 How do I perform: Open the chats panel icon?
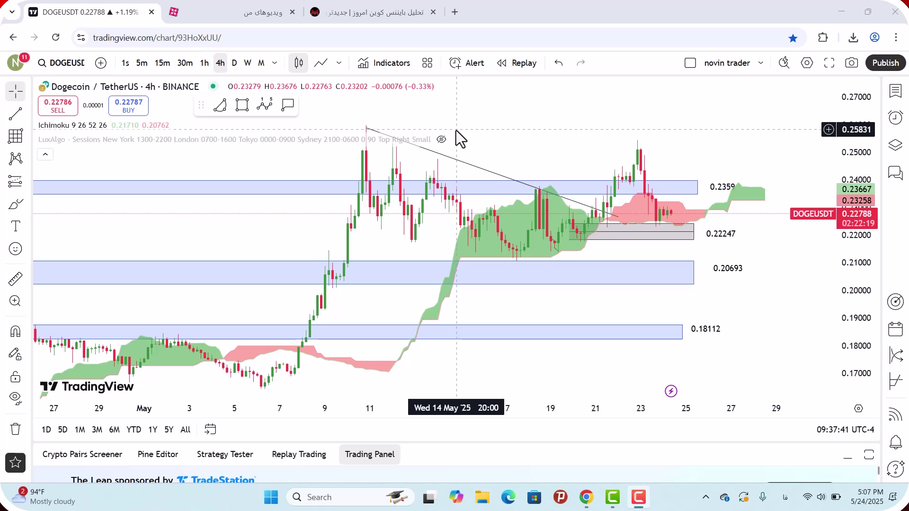point(895,173)
